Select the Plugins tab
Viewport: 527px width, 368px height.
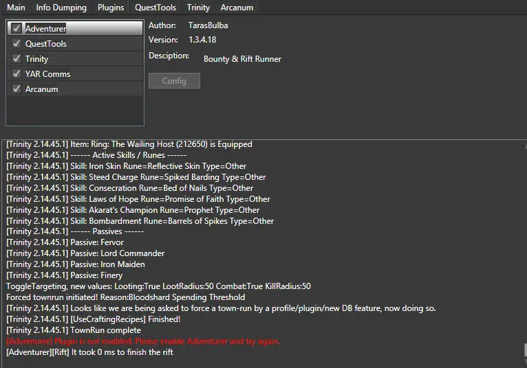[111, 8]
